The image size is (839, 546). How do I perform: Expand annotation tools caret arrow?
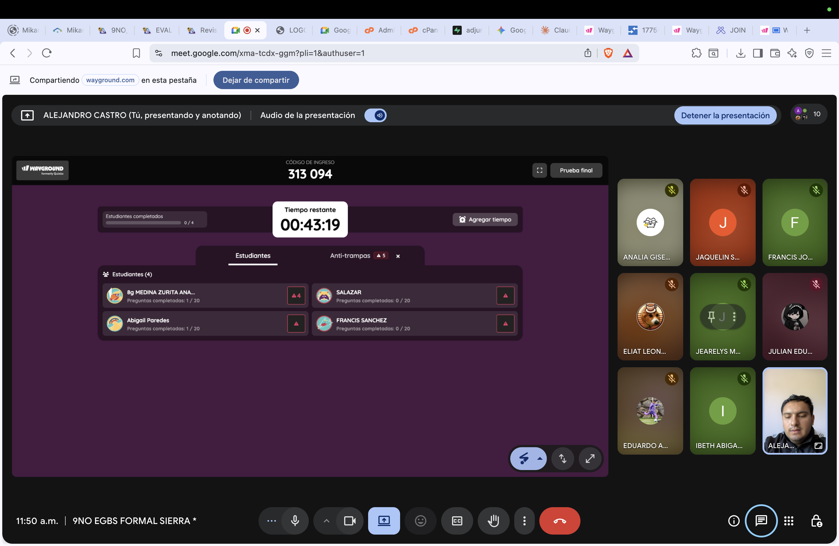click(x=540, y=459)
